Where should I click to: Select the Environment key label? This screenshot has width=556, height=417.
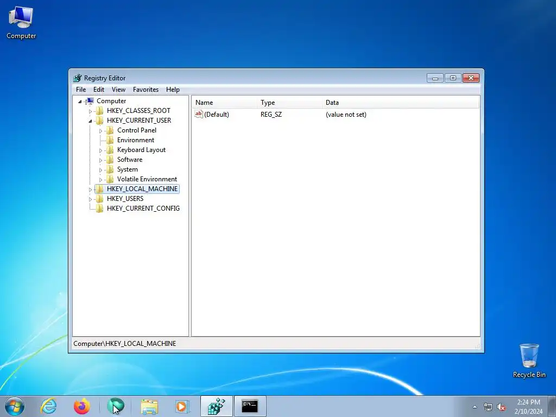136,140
